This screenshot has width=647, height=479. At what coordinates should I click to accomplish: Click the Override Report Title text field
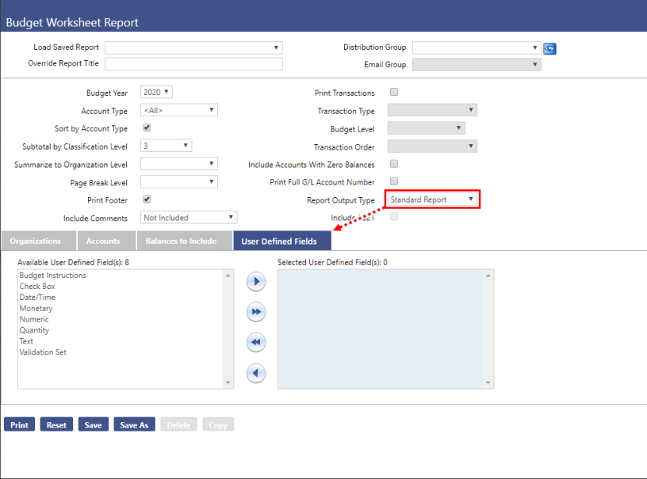(193, 64)
